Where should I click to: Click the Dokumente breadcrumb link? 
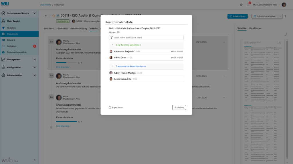pyautogui.click(x=45, y=5)
